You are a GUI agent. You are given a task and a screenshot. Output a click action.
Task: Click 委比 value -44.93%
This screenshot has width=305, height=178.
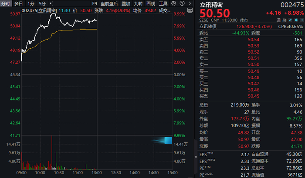pos(241,33)
